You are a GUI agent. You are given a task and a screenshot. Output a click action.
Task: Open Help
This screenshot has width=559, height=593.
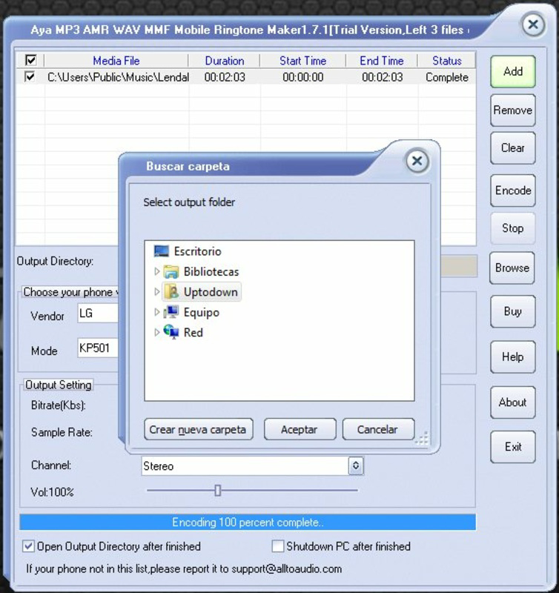(x=513, y=357)
